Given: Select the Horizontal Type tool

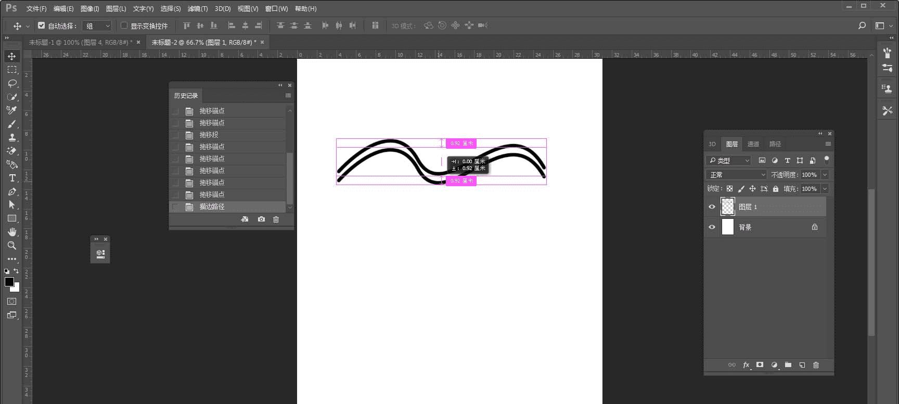Looking at the screenshot, I should click(12, 178).
